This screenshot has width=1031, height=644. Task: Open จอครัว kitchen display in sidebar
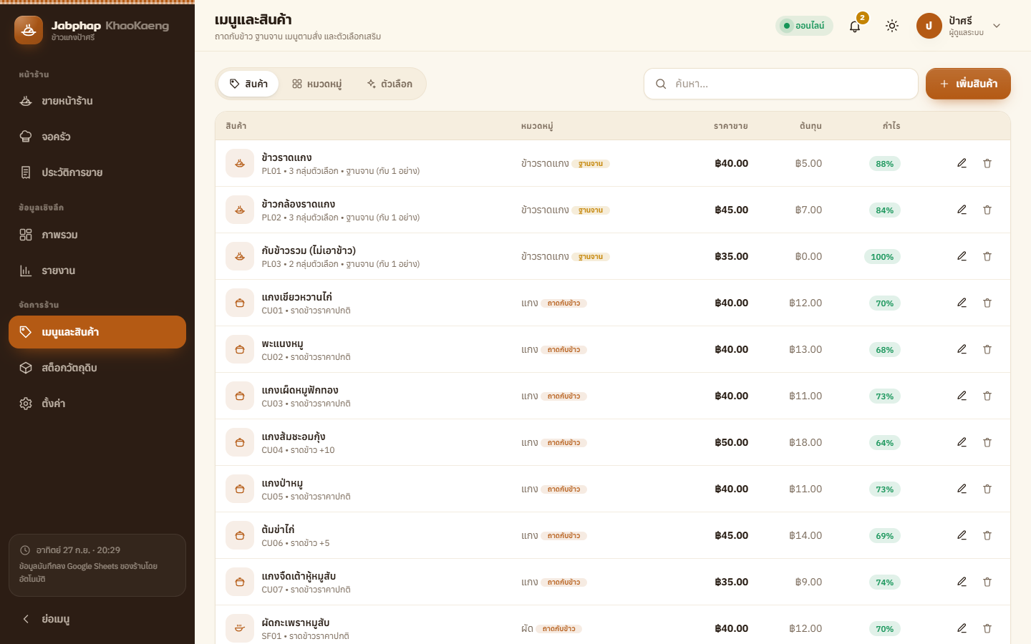pos(97,137)
